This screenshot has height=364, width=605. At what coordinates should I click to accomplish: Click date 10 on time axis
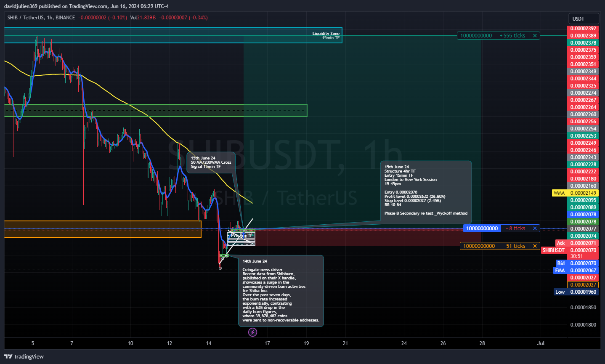[130, 343]
